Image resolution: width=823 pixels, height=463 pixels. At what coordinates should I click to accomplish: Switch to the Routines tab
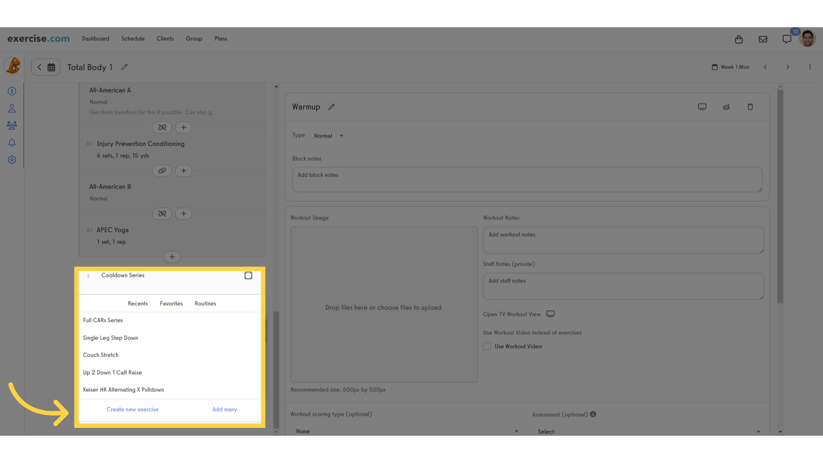[x=205, y=304]
